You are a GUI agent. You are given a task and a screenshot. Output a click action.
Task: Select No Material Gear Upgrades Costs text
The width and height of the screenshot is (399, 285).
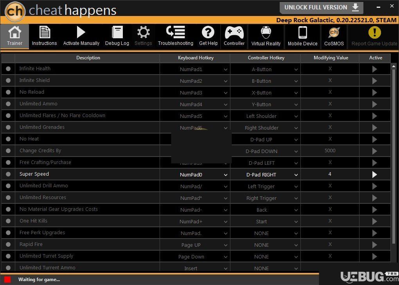pyautogui.click(x=59, y=209)
